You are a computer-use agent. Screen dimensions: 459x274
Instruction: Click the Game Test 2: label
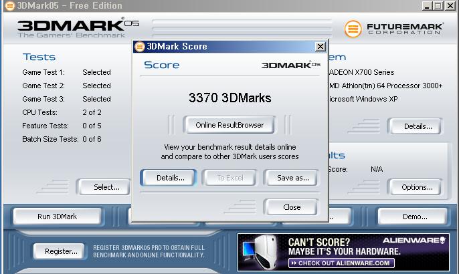click(x=43, y=86)
